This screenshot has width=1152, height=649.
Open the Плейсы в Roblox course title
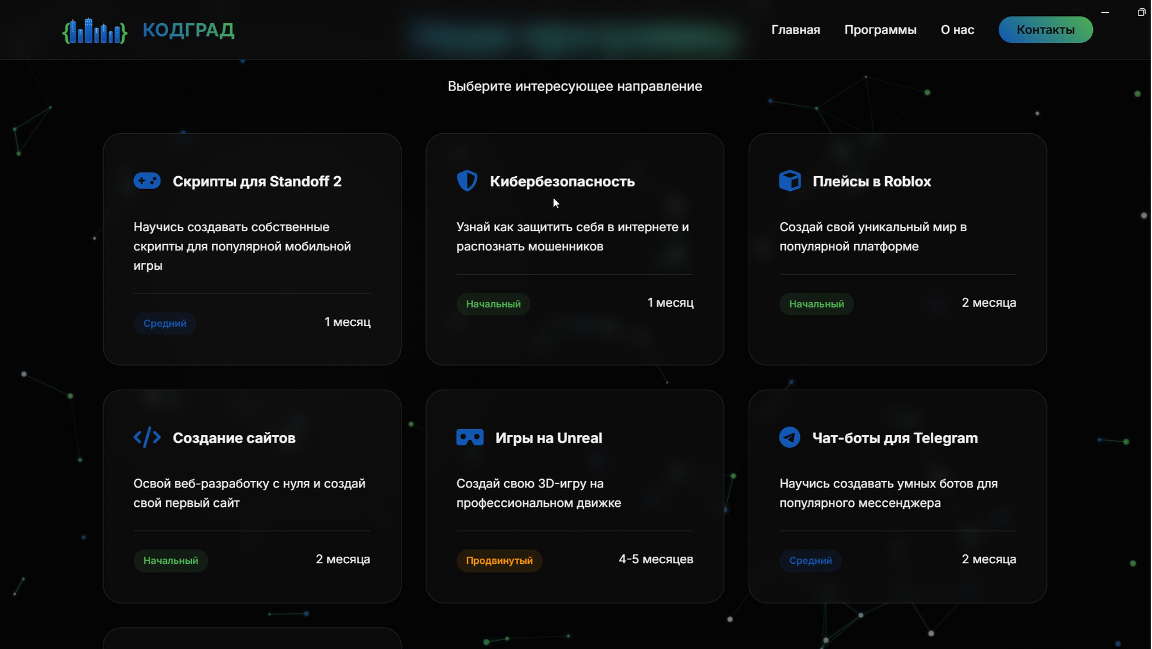(872, 181)
